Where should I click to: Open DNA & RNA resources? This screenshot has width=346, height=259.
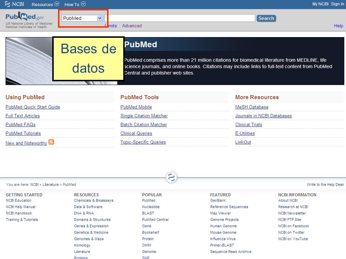pyautogui.click(x=84, y=213)
